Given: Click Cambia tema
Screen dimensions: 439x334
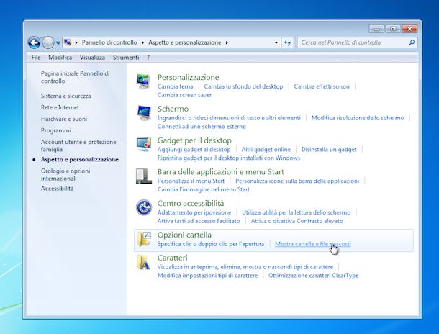Looking at the screenshot, I should click(x=176, y=86).
